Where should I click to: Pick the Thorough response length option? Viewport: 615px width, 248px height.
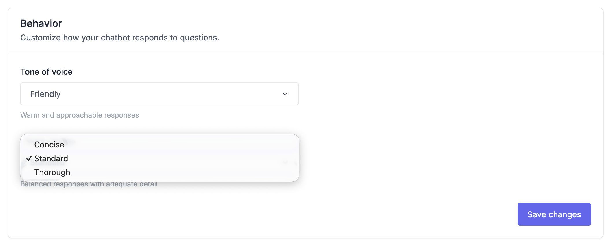coord(52,172)
